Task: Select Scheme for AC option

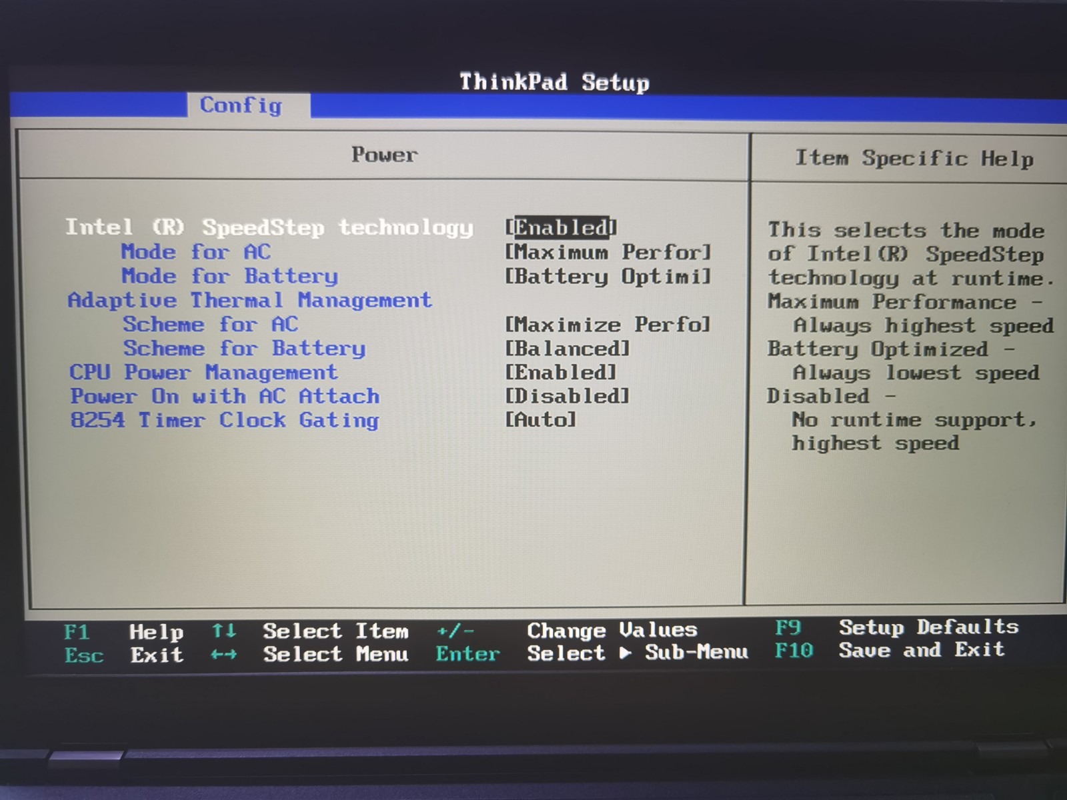Action: pyautogui.click(x=211, y=324)
